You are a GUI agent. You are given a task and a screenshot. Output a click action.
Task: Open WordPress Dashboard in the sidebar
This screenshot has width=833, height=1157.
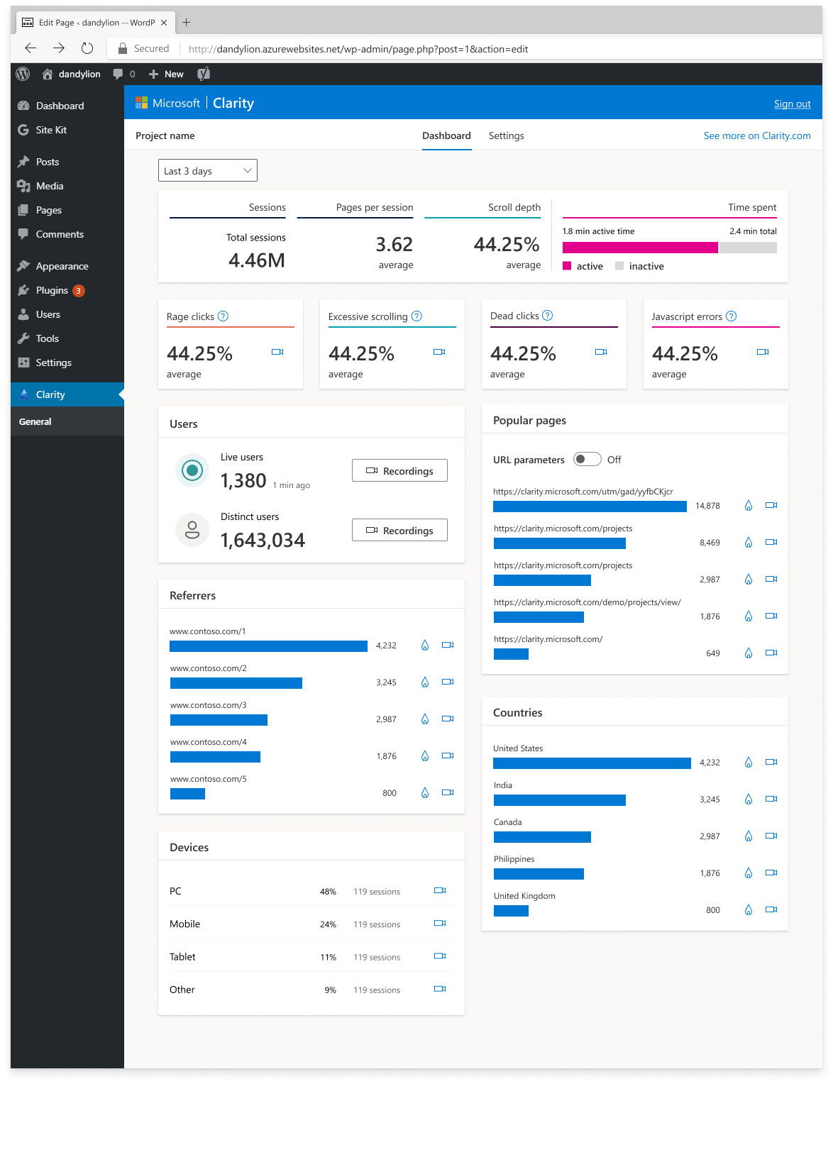67,106
